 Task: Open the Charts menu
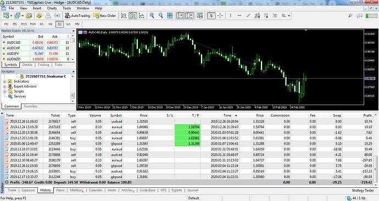point(52,8)
